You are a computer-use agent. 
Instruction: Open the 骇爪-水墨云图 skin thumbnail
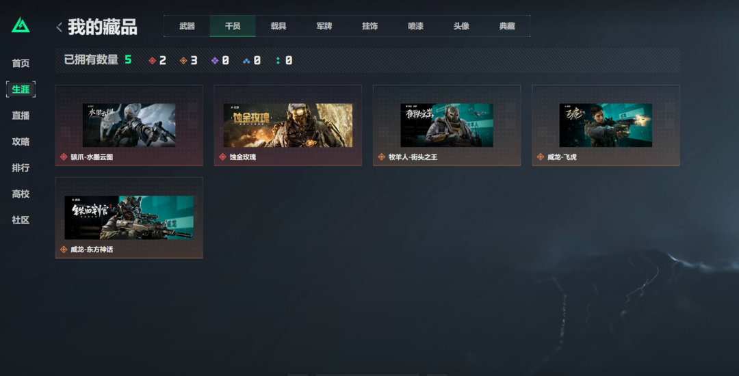[129, 125]
